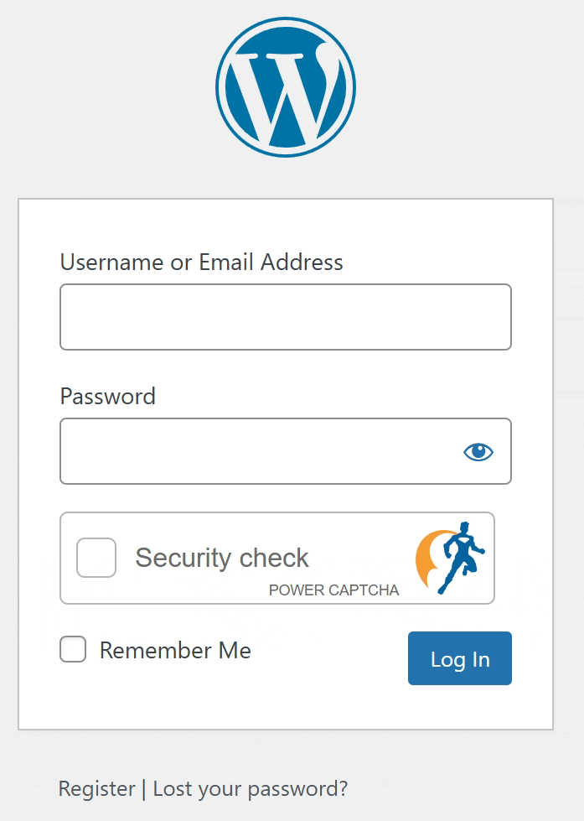Image resolution: width=584 pixels, height=821 pixels.
Task: Tick the Security check checkbox
Action: click(x=96, y=558)
